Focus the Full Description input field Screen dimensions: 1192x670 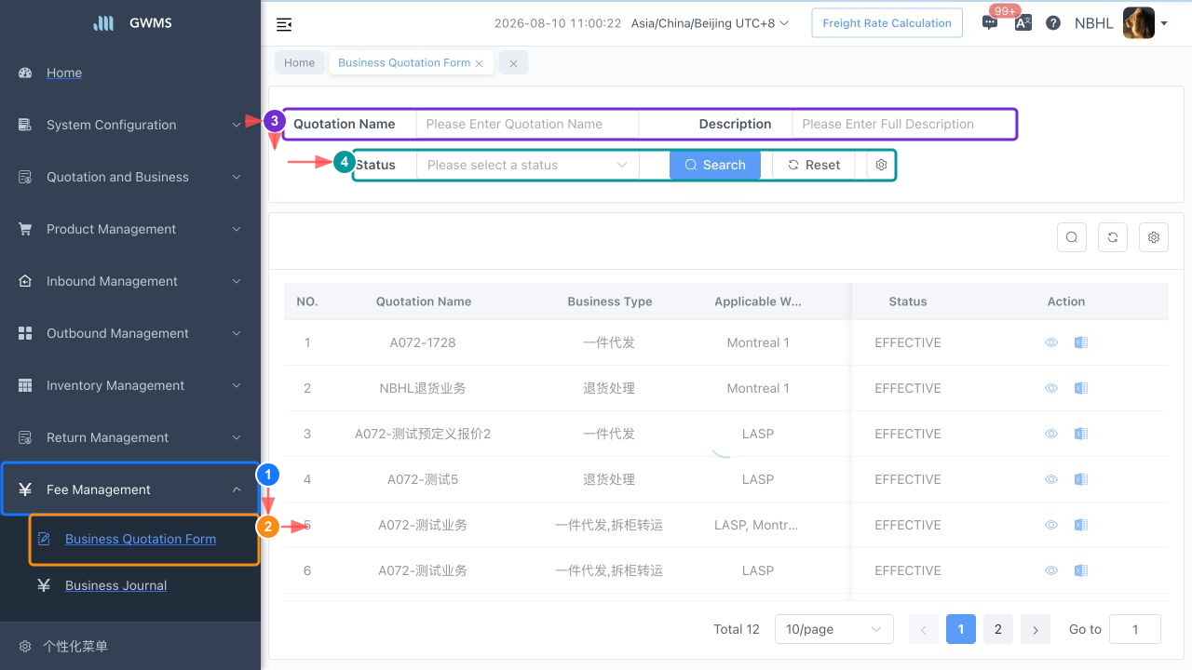click(903, 124)
